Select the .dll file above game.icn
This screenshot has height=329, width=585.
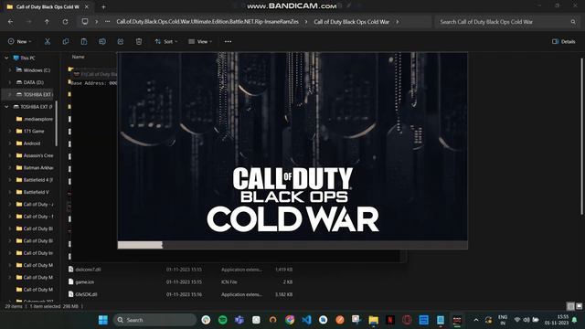coord(88,270)
